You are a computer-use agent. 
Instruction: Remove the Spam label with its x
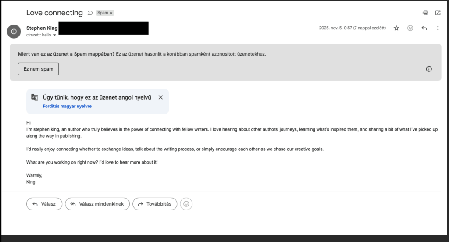coord(111,13)
